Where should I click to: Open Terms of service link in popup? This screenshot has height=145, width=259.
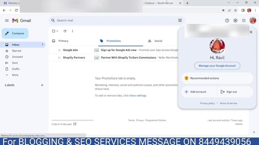[228, 104]
